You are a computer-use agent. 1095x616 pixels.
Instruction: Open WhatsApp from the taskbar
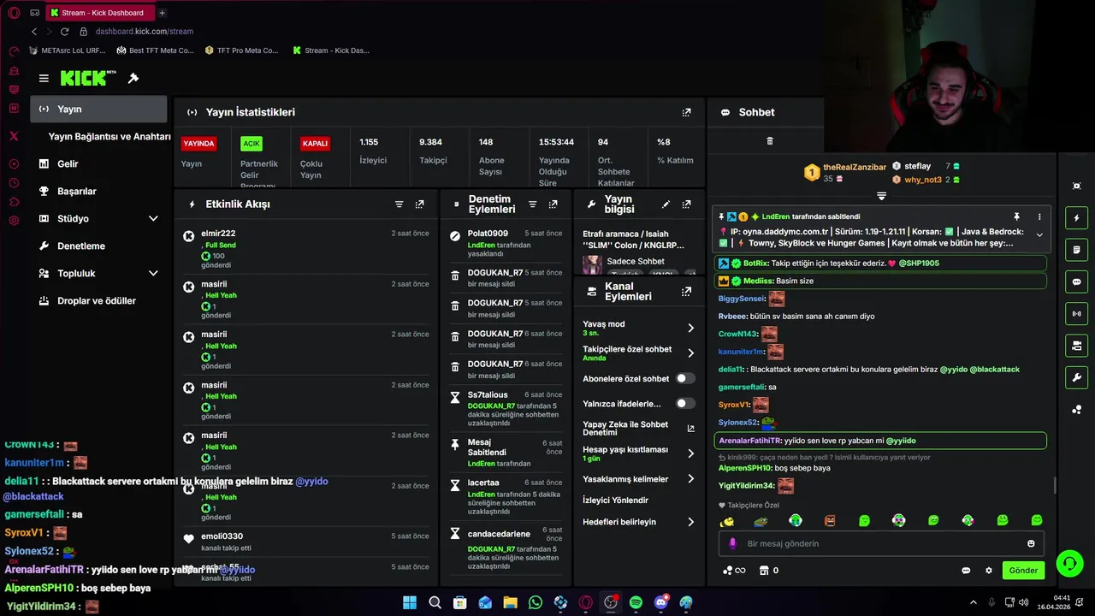(x=536, y=602)
